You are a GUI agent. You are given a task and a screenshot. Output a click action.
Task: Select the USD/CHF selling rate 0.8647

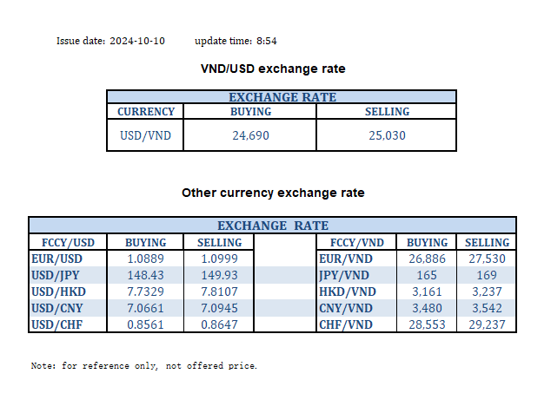click(219, 324)
